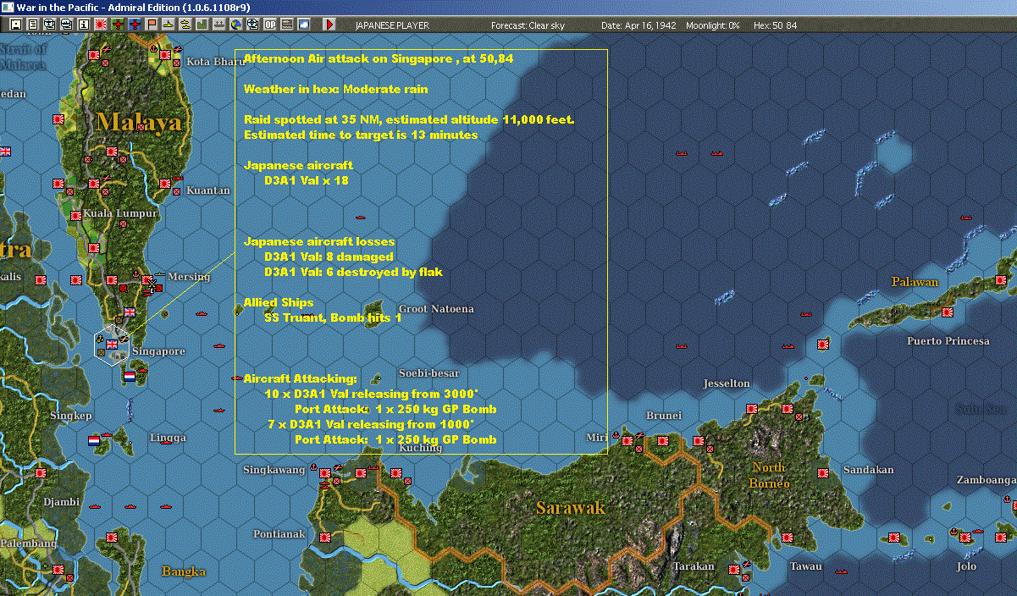The image size is (1017, 596).
Task: Click the save game disk icon
Action: 15,25
